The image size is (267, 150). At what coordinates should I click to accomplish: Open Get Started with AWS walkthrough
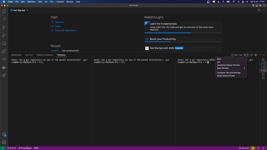(183, 48)
